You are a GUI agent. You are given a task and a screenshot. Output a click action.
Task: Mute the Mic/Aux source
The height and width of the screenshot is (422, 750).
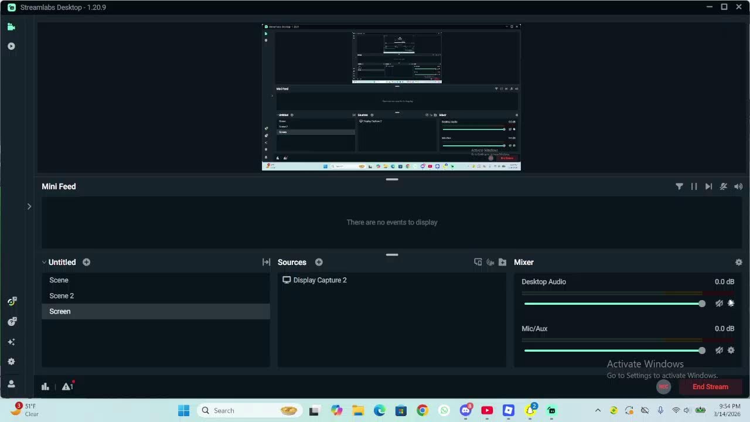tap(719, 350)
